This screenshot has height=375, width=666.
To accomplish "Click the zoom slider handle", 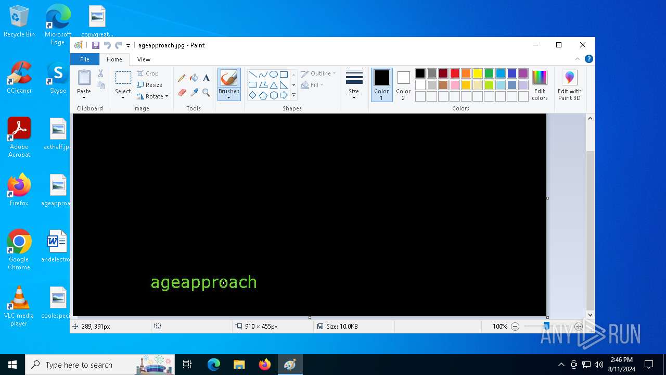I will pyautogui.click(x=546, y=327).
